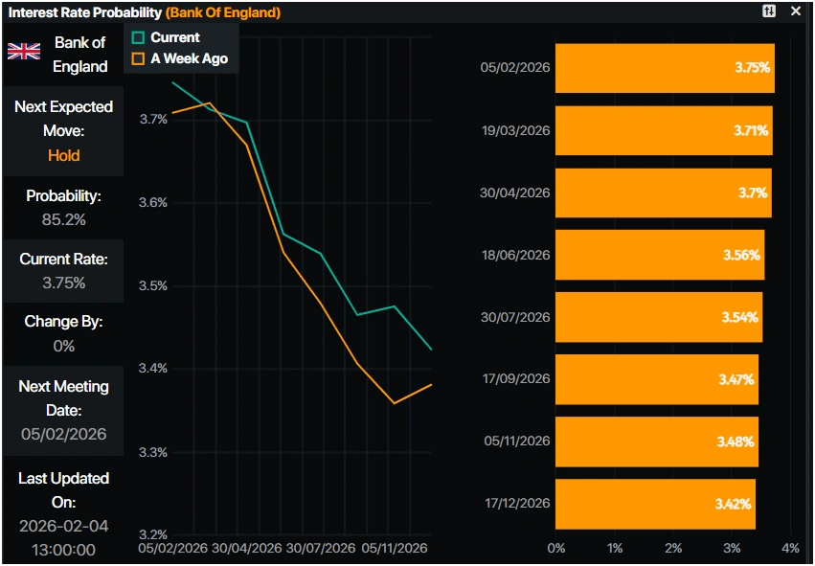Click the 30/04/2026 bar at 3.7%
This screenshot has height=566, width=815.
pyautogui.click(x=663, y=192)
